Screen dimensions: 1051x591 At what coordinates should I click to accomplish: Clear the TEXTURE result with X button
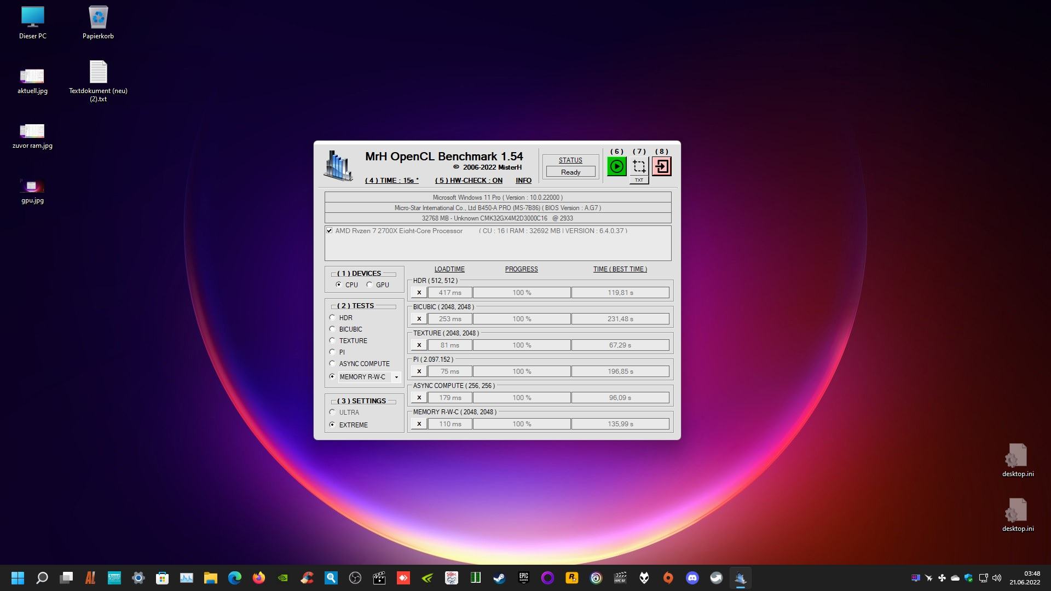tap(419, 345)
